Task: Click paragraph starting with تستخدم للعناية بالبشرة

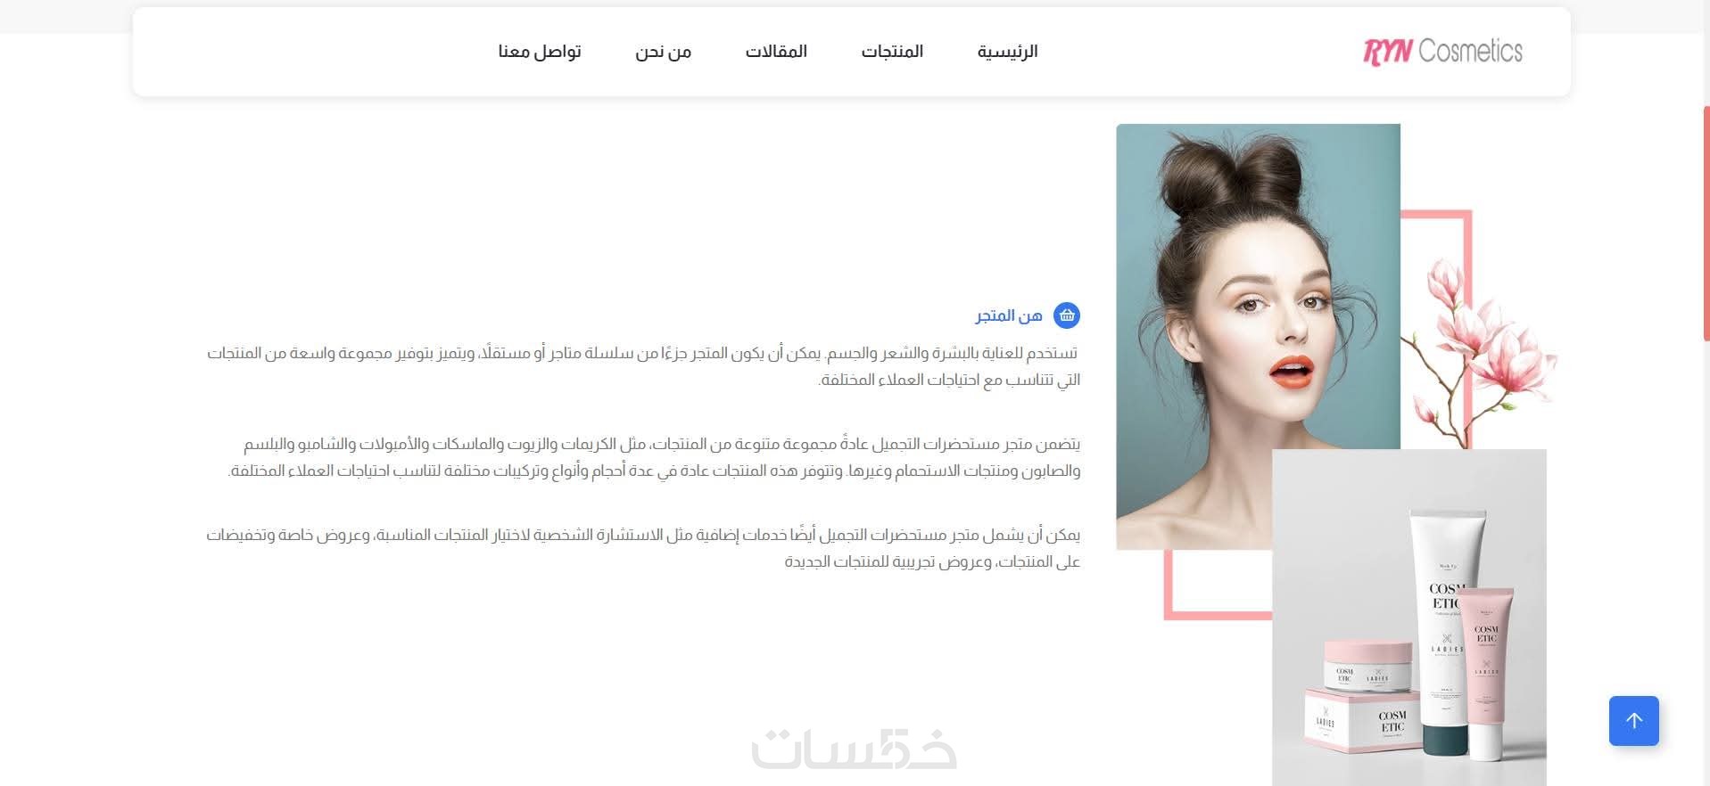Action: 643,366
